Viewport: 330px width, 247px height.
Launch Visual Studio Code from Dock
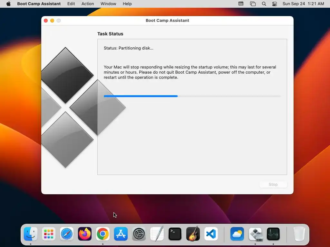(211, 234)
